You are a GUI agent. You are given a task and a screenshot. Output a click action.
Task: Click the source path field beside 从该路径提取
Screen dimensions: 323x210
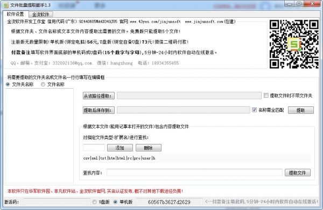point(189,96)
